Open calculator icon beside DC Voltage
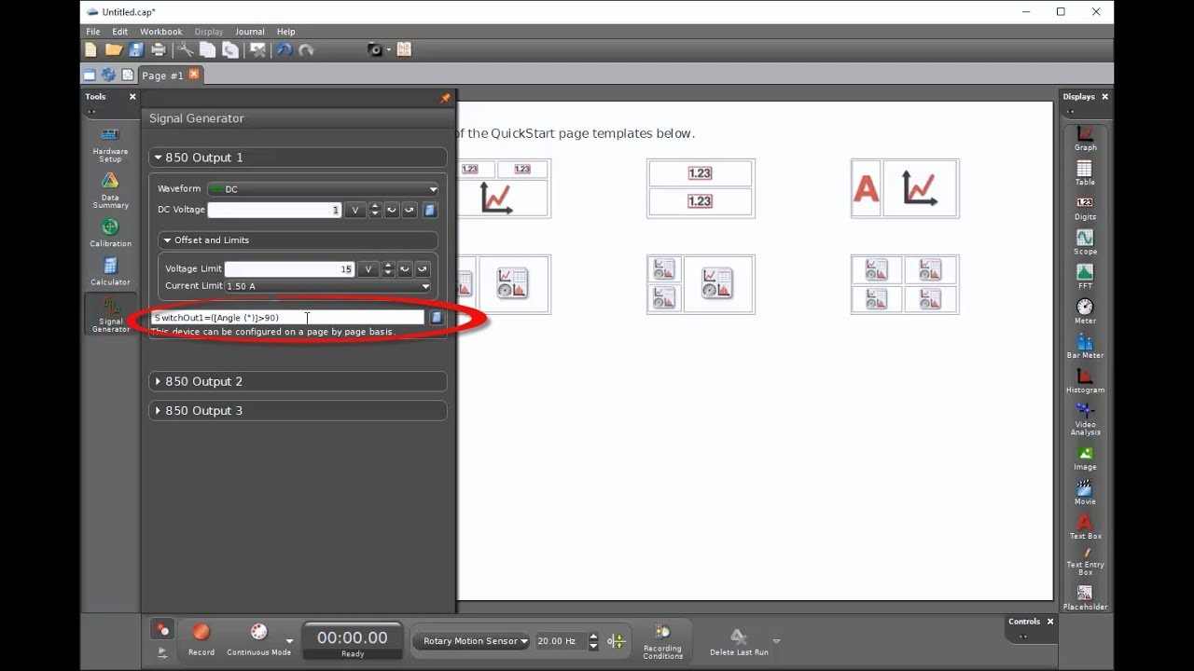The image size is (1194, 671). pyautogui.click(x=430, y=211)
